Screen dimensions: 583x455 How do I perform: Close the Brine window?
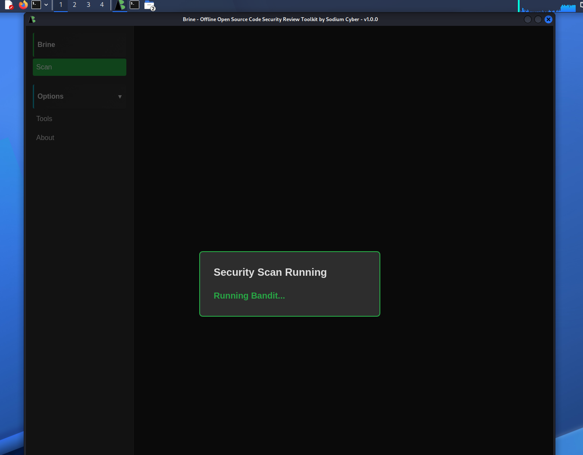[x=549, y=19]
